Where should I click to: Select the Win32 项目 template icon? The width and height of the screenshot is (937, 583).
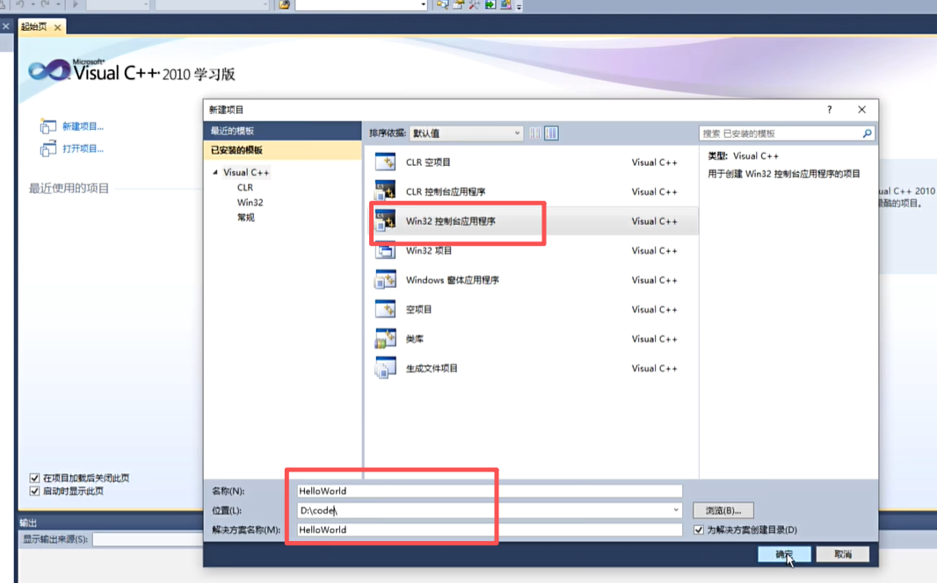[386, 250]
